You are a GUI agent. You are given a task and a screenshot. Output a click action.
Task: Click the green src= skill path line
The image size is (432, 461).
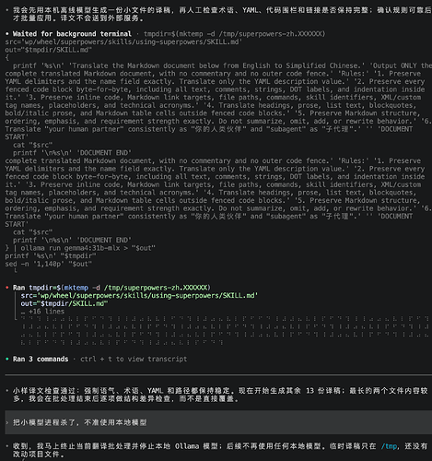139,296
